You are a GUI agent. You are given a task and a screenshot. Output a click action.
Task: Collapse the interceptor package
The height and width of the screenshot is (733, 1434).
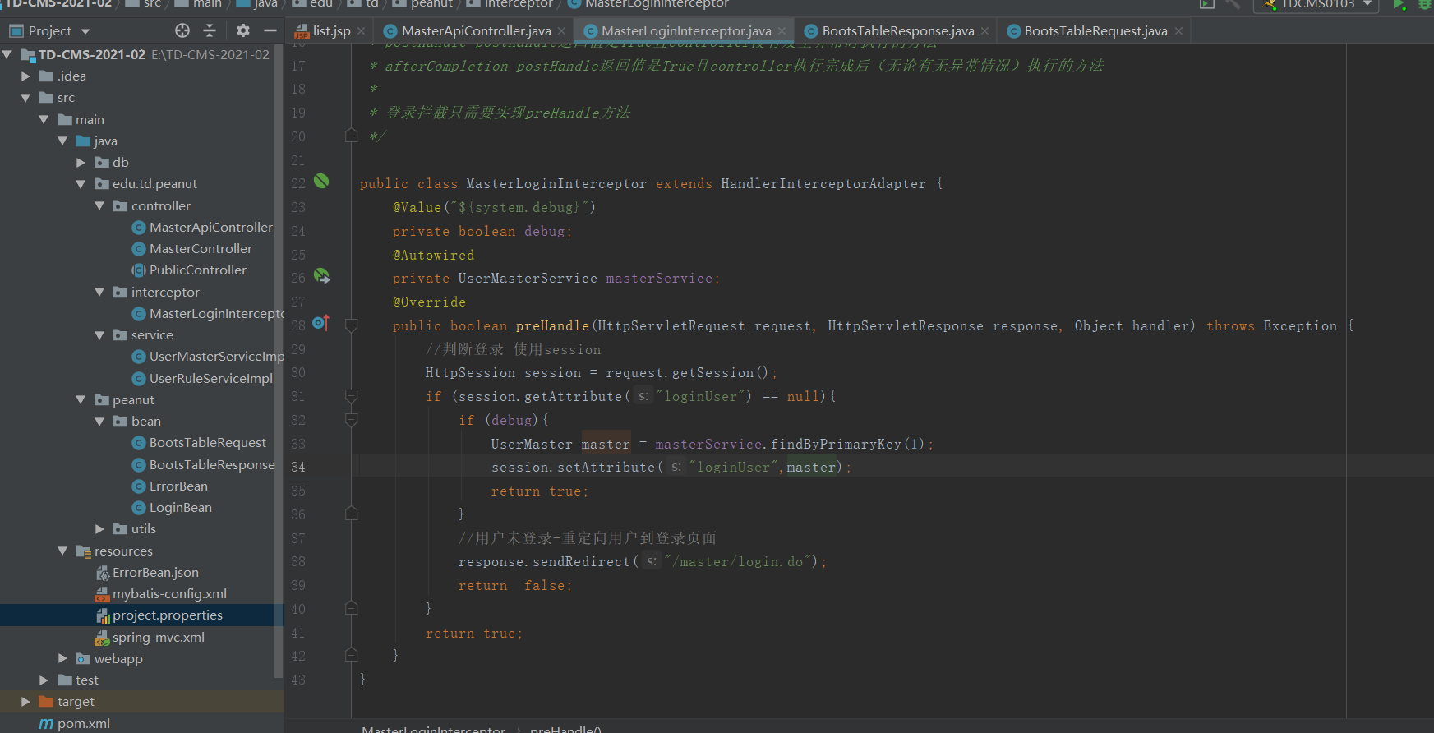pyautogui.click(x=99, y=292)
